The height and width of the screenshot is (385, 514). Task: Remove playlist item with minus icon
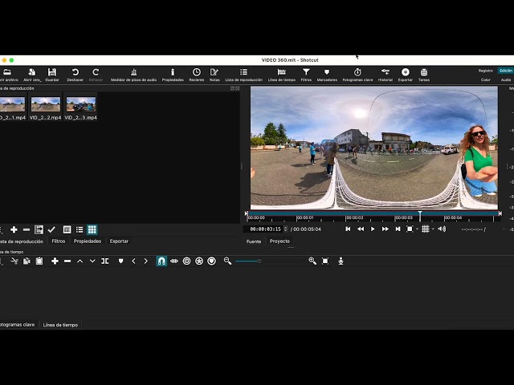pos(27,230)
